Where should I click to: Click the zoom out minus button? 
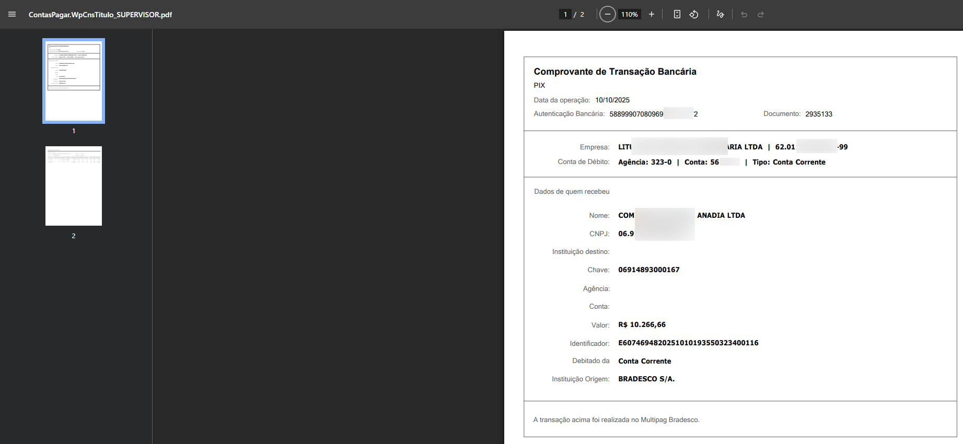(x=607, y=14)
